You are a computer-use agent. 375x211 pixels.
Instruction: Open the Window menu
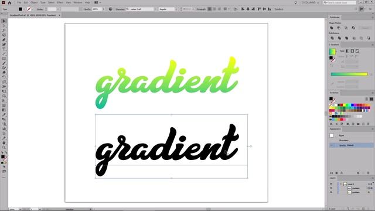[78, 2]
